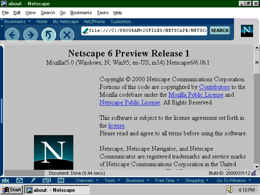Open the View menu in menu bar

(30, 13)
